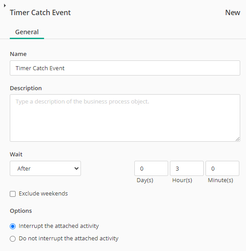The width and height of the screenshot is (246, 251).
Task: Click the 'Minute(s)' caption text
Action: [220, 180]
